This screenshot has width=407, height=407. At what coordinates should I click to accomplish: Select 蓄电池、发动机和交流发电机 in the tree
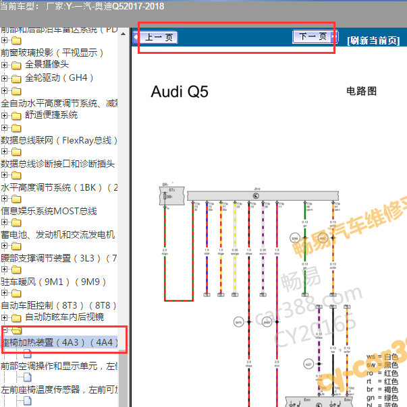[57, 235]
